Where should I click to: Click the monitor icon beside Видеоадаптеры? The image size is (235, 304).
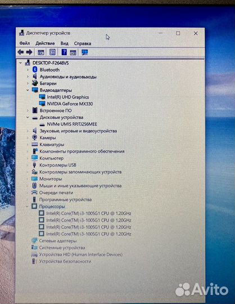pos(35,90)
